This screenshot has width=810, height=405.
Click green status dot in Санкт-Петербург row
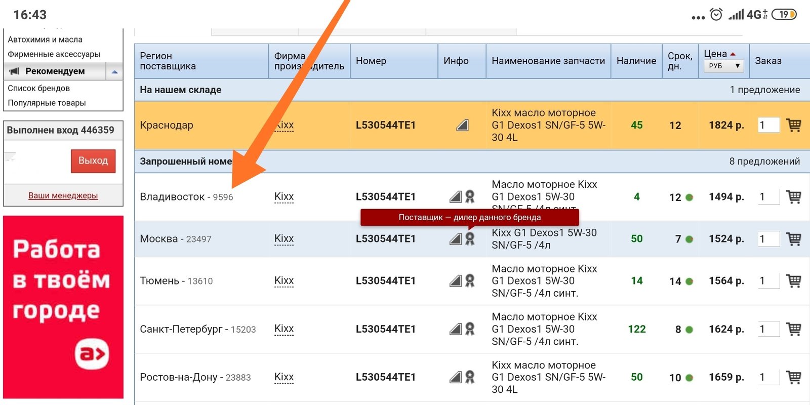click(x=689, y=330)
